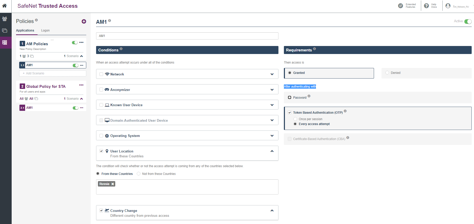Image resolution: width=474 pixels, height=224 pixels.
Task: Toggle the AM1 scenario Active switch
Action: tap(468, 21)
